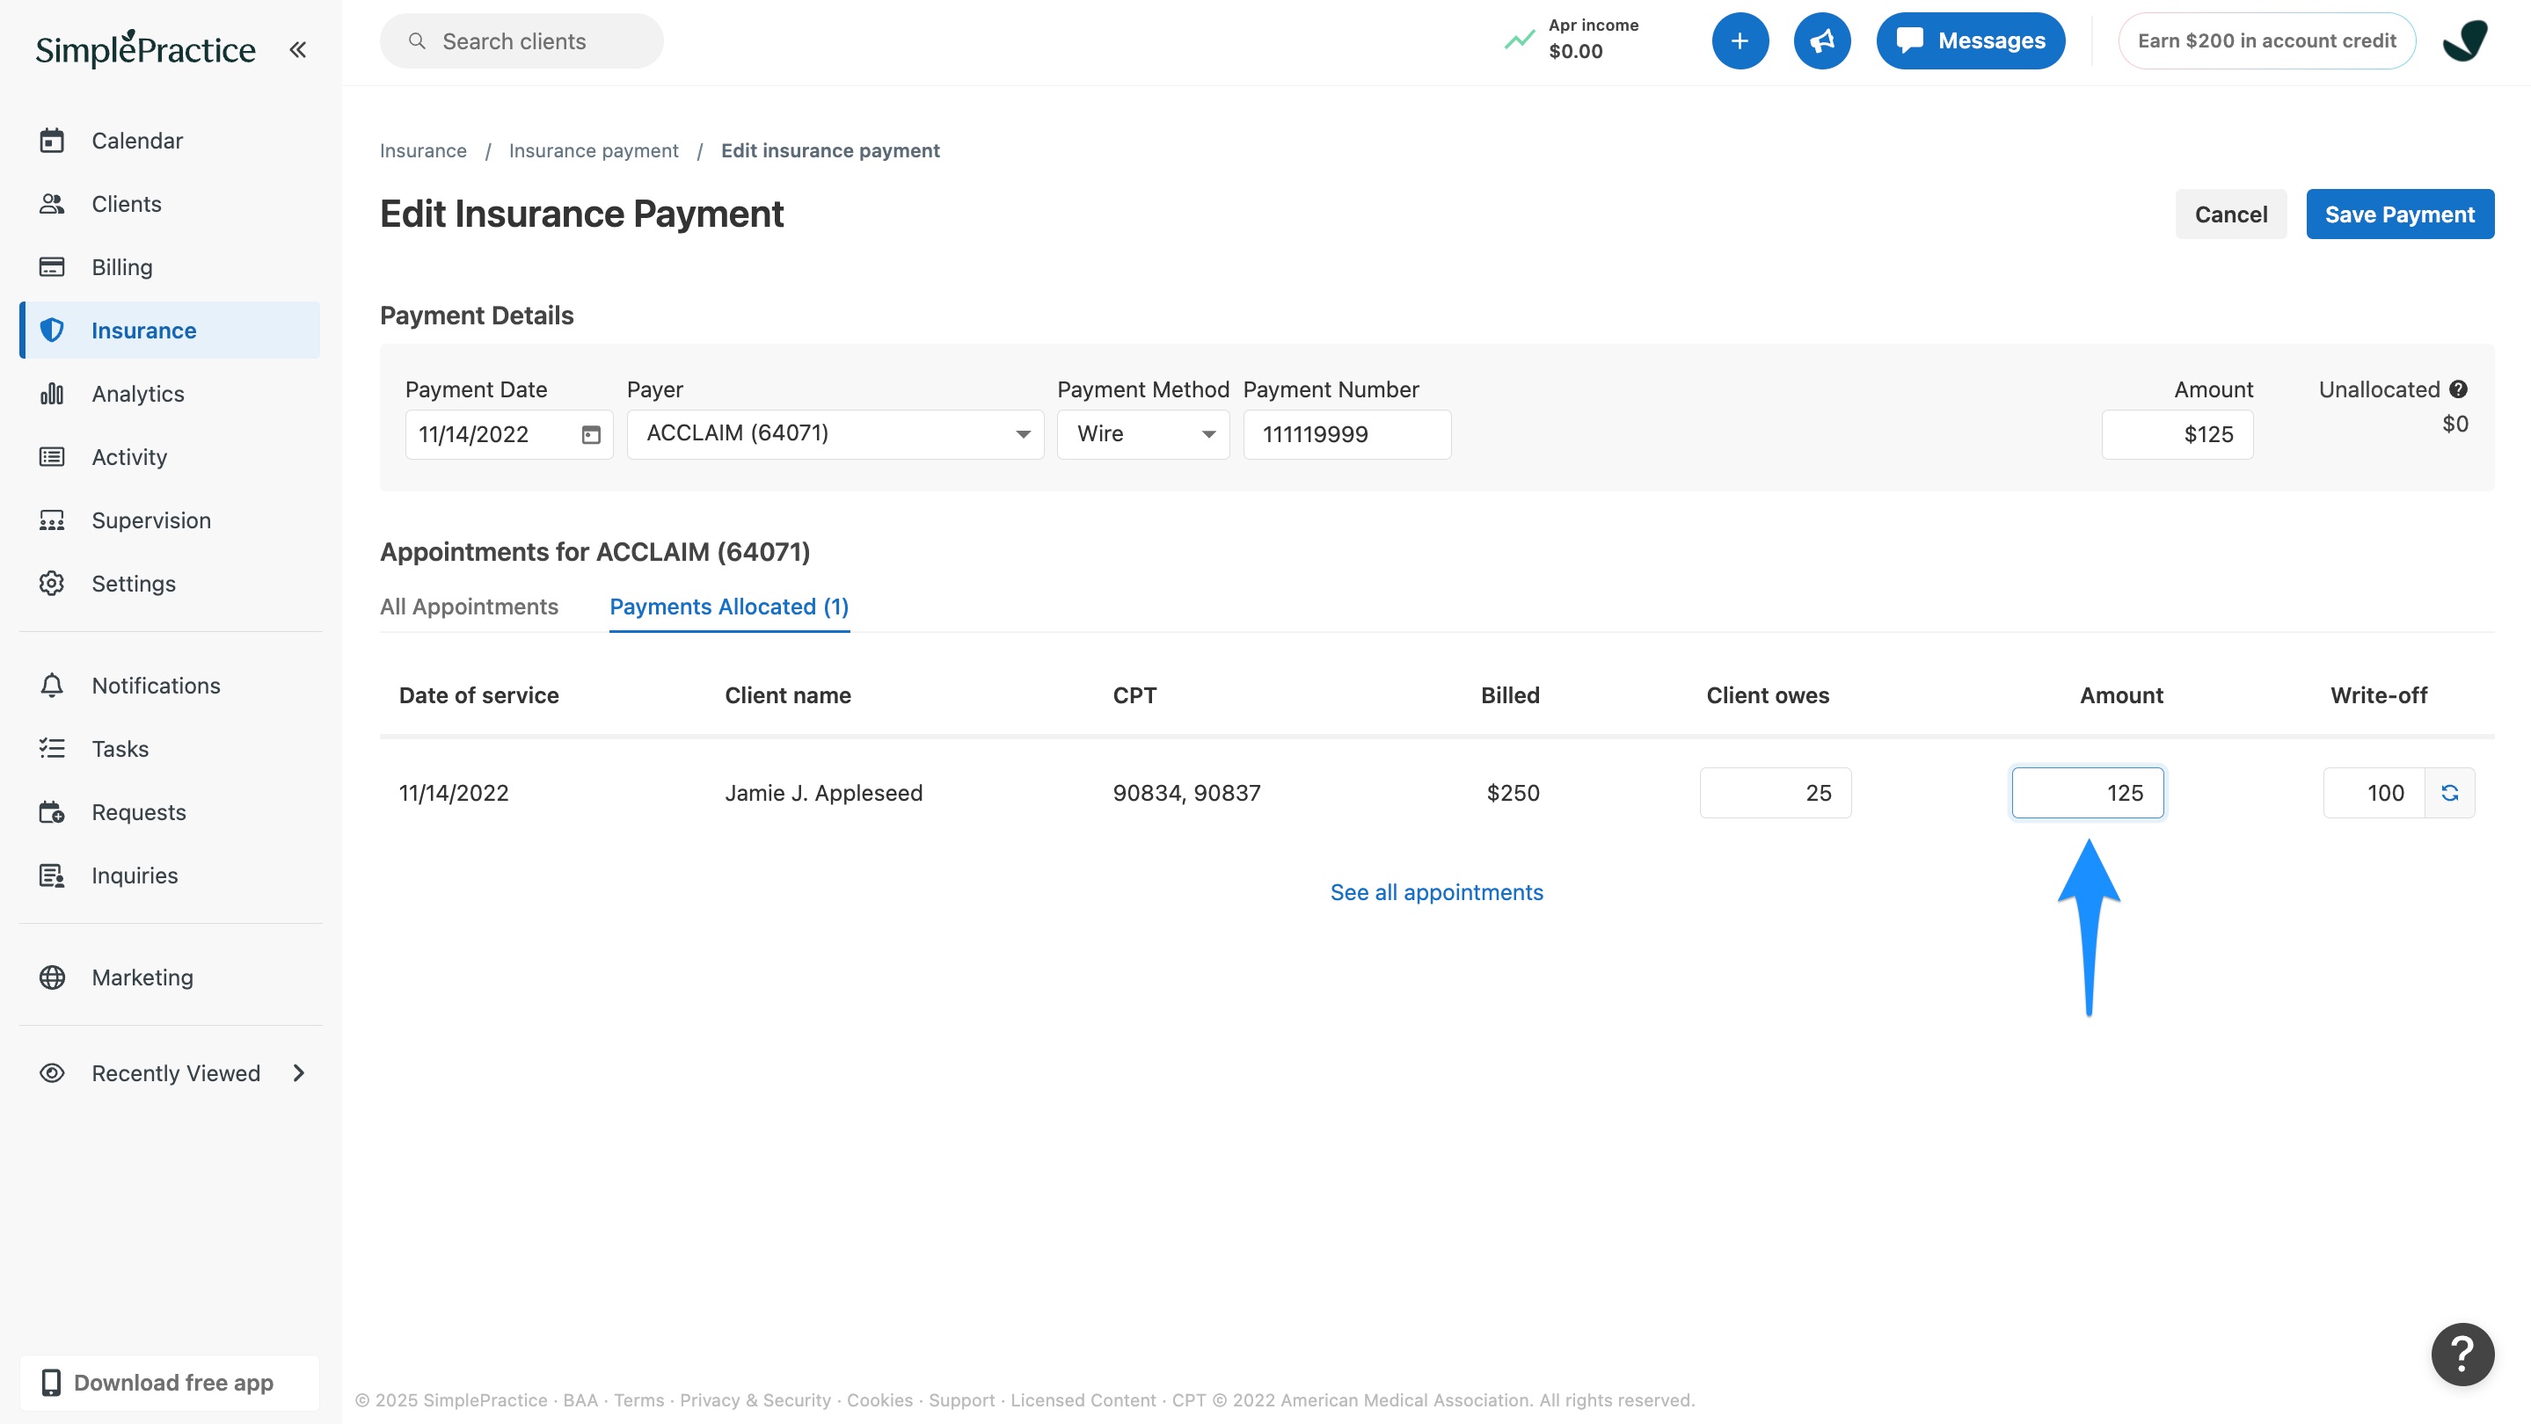
Task: Click Earn $200 in account credit
Action: (2265, 41)
